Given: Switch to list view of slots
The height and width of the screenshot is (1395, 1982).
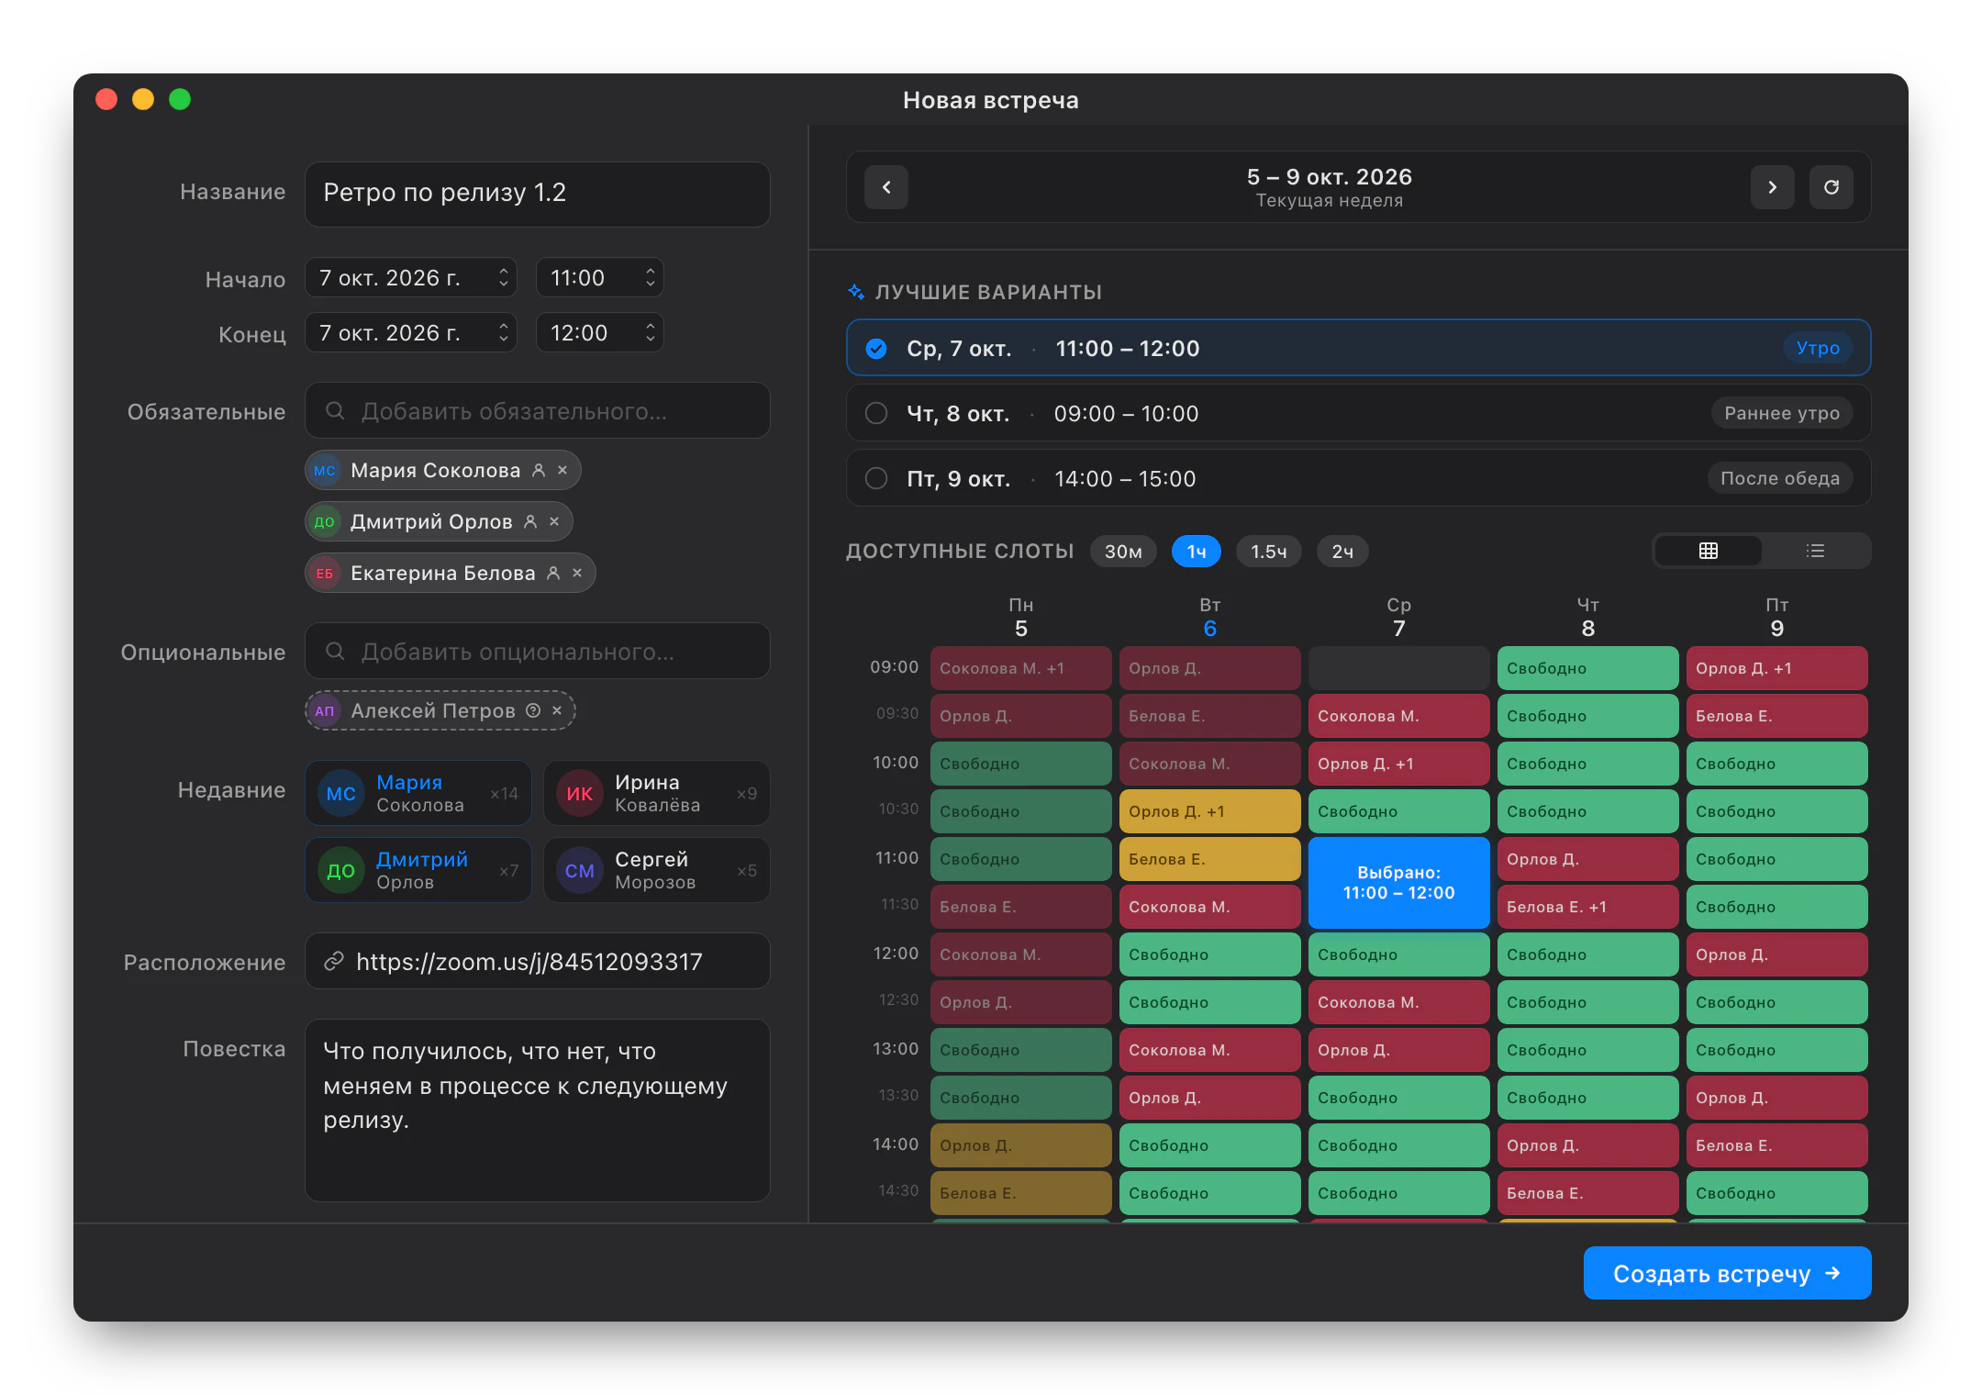Looking at the screenshot, I should point(1815,551).
